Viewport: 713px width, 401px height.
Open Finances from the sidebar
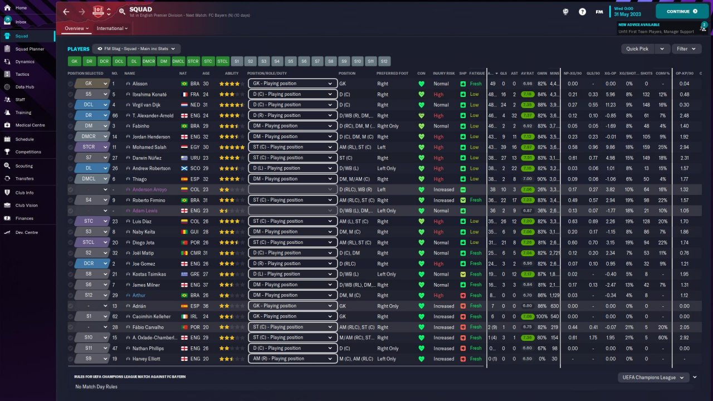pos(25,218)
